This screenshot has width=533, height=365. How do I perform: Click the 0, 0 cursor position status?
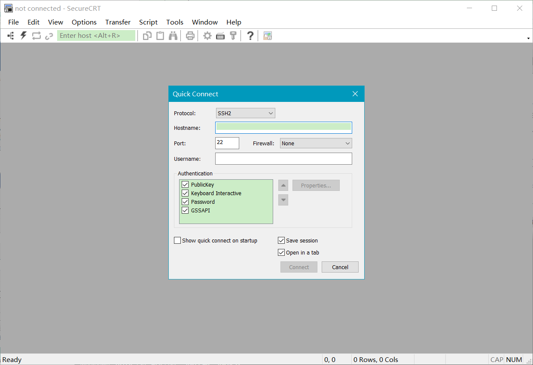click(x=330, y=360)
